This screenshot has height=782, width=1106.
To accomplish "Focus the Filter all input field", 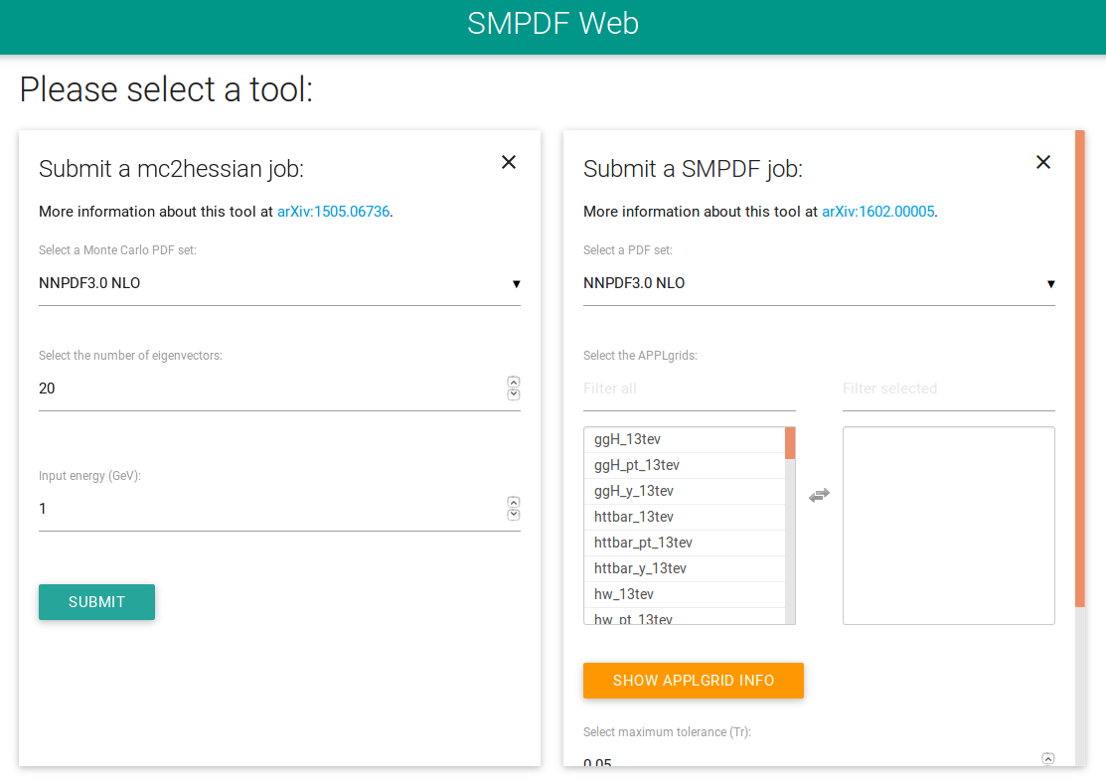I will click(x=689, y=389).
